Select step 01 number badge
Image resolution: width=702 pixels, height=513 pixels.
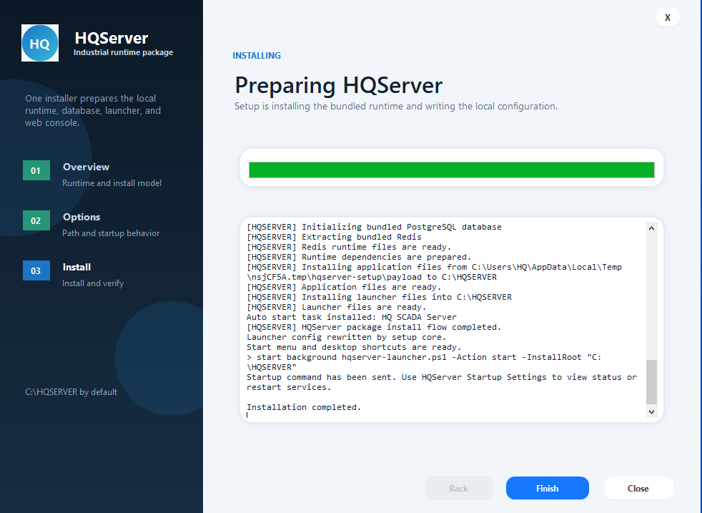(36, 171)
